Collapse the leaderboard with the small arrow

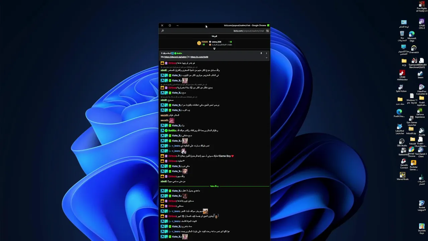pos(214,49)
